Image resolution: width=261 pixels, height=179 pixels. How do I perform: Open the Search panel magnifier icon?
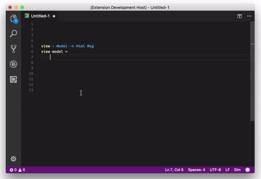(x=13, y=33)
